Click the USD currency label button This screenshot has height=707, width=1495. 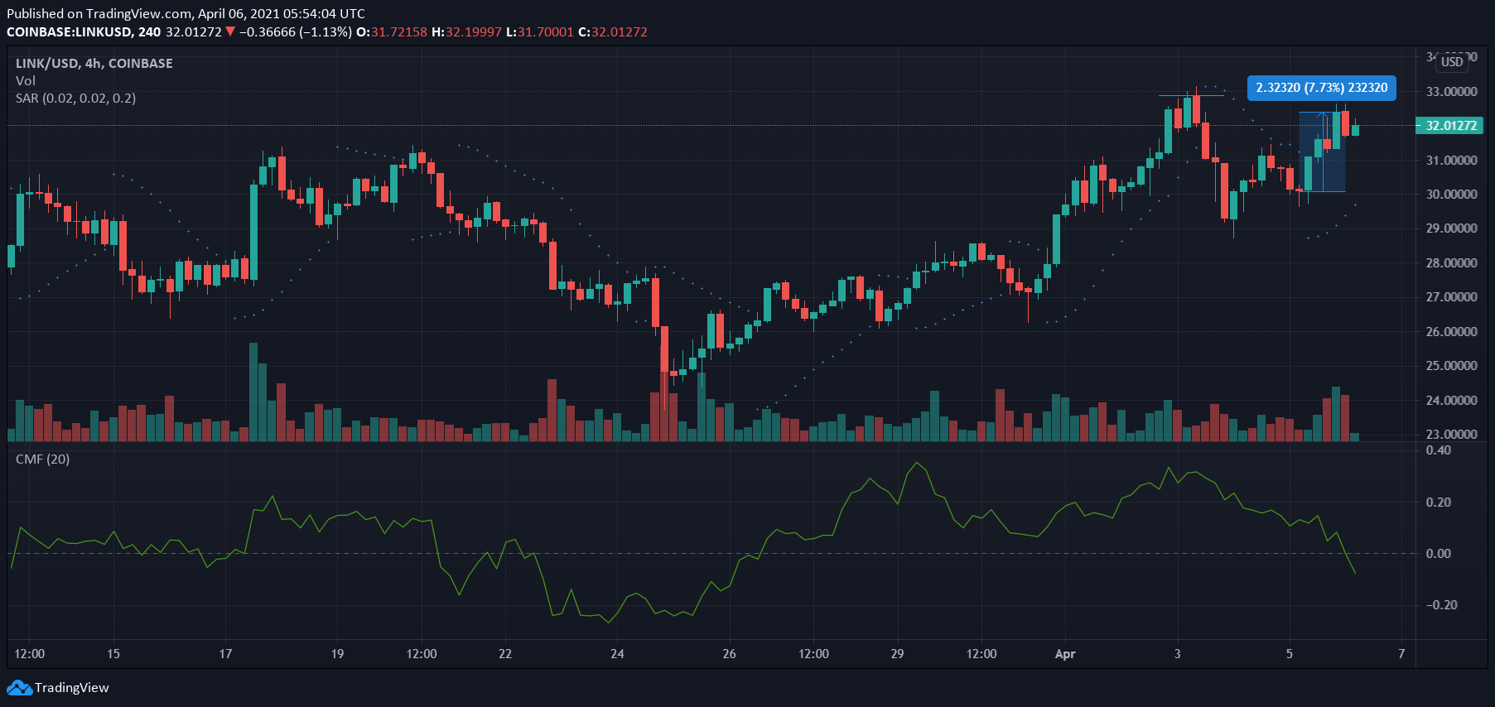pyautogui.click(x=1452, y=62)
